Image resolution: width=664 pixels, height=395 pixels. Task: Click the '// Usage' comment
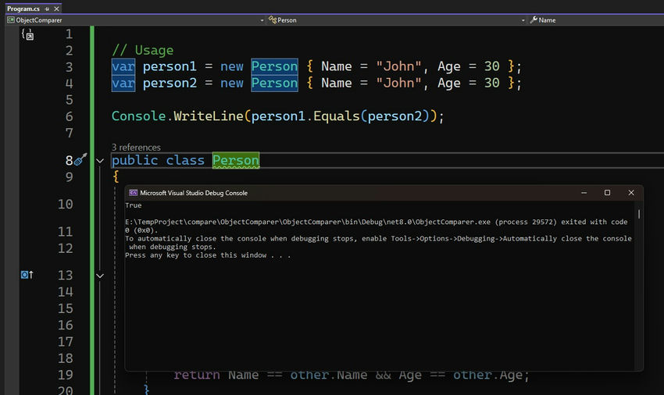coord(143,50)
